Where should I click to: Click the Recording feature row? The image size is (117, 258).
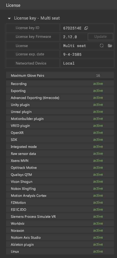click(x=60, y=84)
